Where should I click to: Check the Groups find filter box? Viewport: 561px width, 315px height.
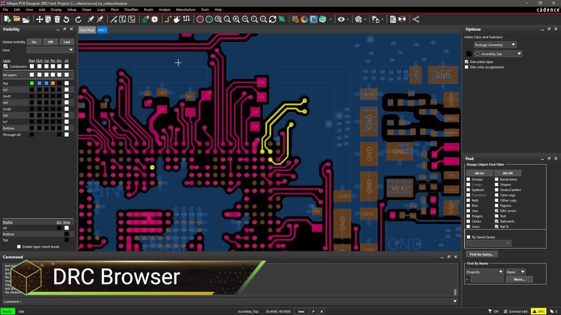[469, 179]
